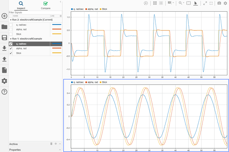Click the fit to view icon
Viewport: 229px width, 152px height.
(x=189, y=3)
